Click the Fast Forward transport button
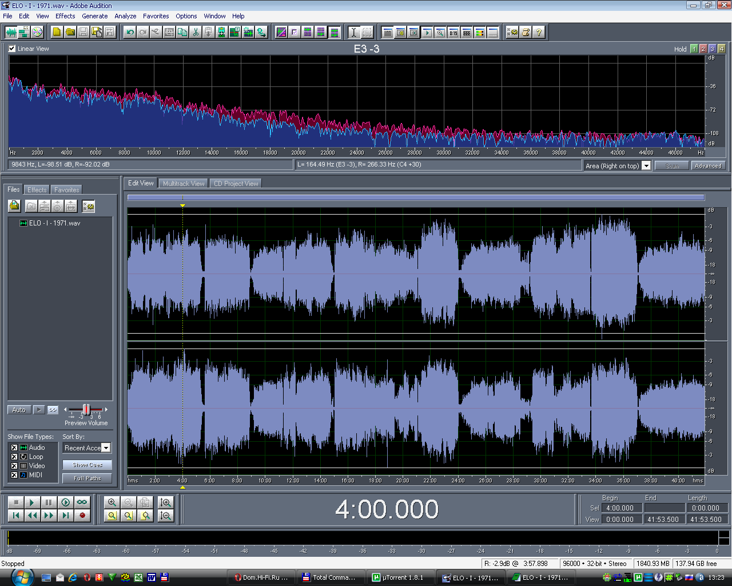Screen dimensions: 732x586 (49, 516)
